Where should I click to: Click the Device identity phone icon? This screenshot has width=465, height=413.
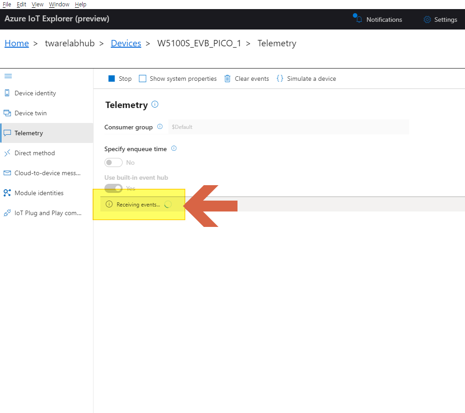(x=7, y=93)
